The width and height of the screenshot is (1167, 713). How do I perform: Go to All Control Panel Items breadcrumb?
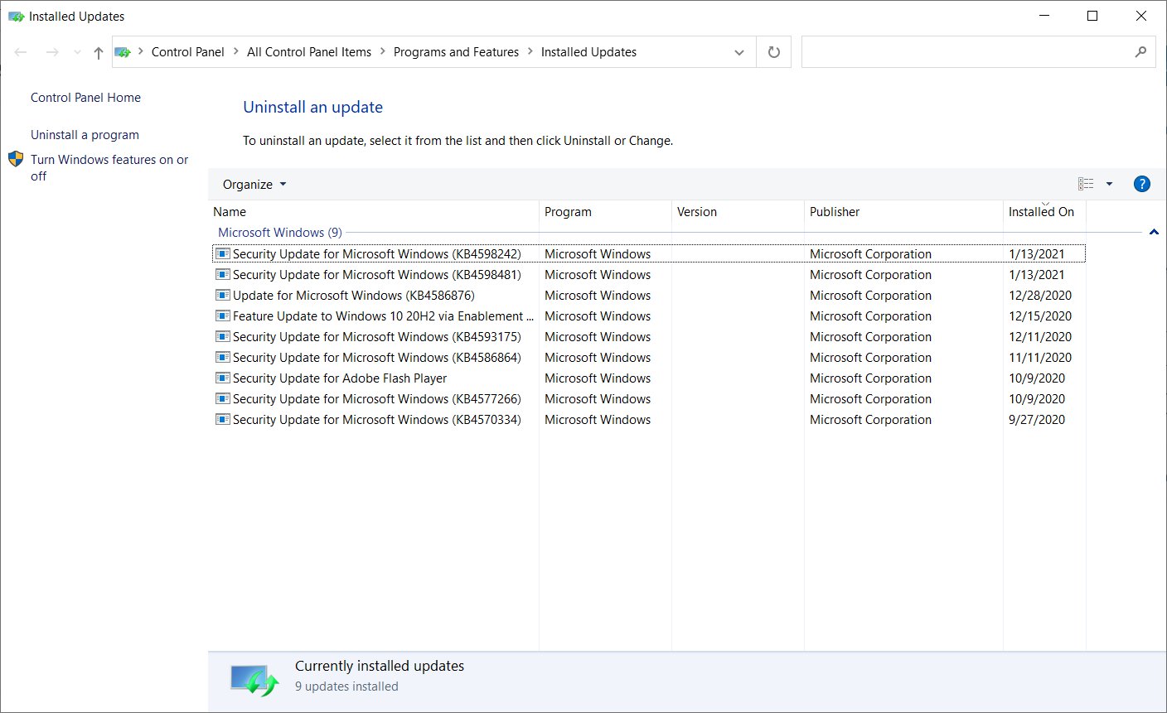309,52
